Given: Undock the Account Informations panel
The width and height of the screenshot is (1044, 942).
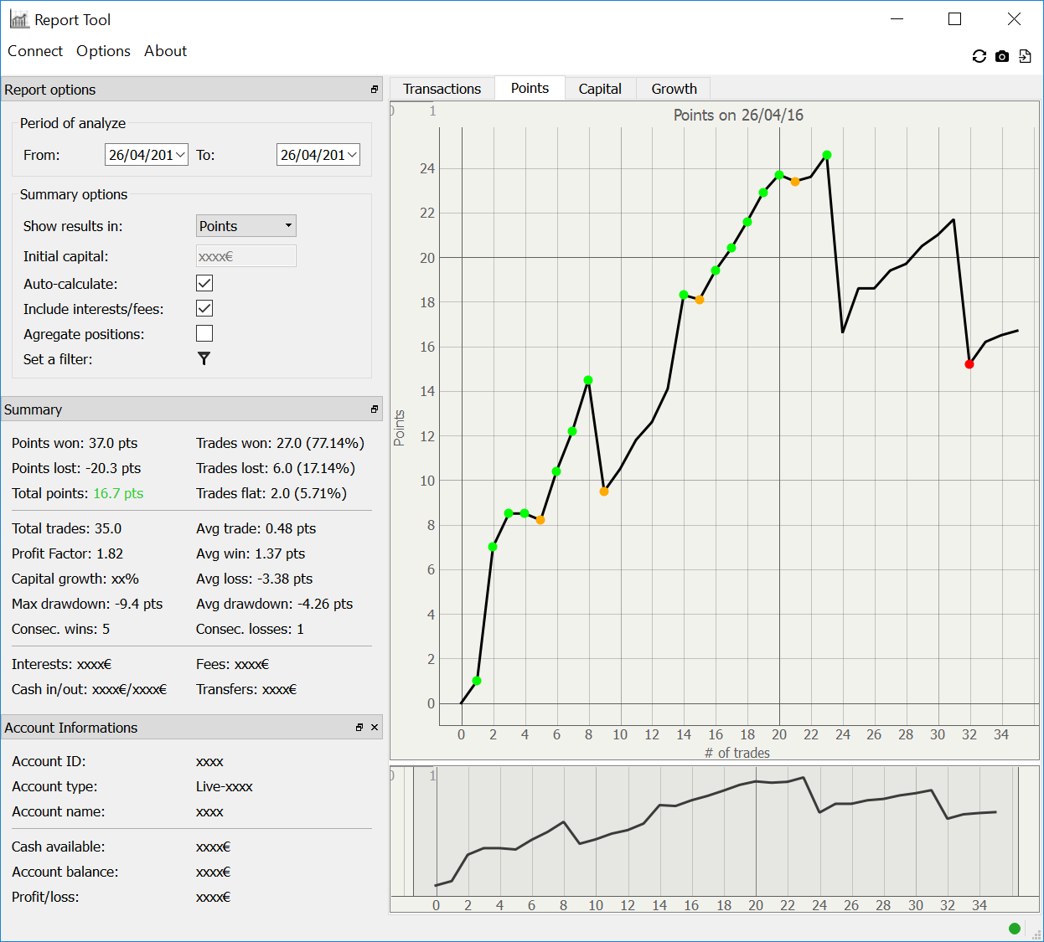Looking at the screenshot, I should 359,728.
